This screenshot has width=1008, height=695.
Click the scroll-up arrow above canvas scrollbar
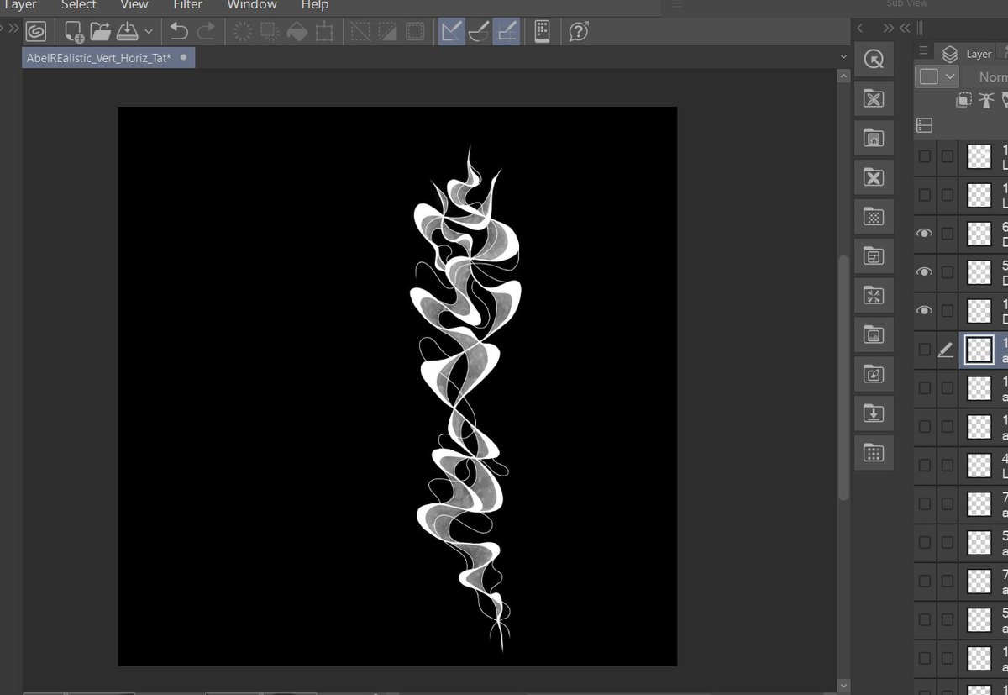[x=843, y=76]
